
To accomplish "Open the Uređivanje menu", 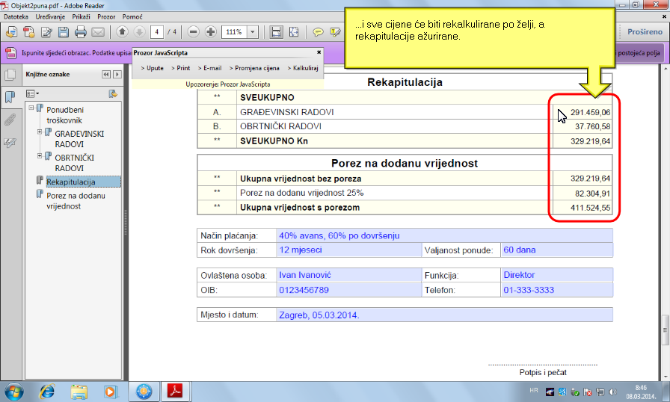I will tap(50, 16).
